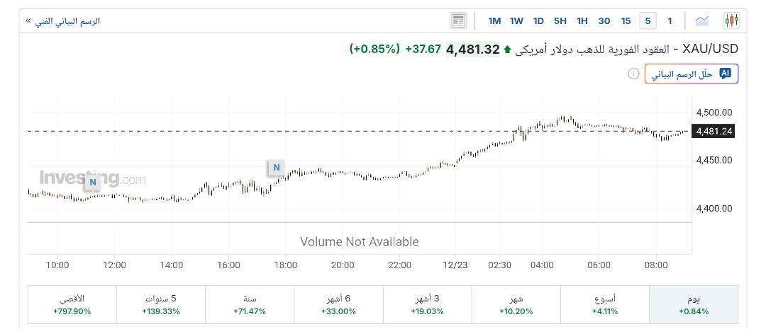Select the 1D timeframe
The height and width of the screenshot is (329, 766).
tap(538, 21)
